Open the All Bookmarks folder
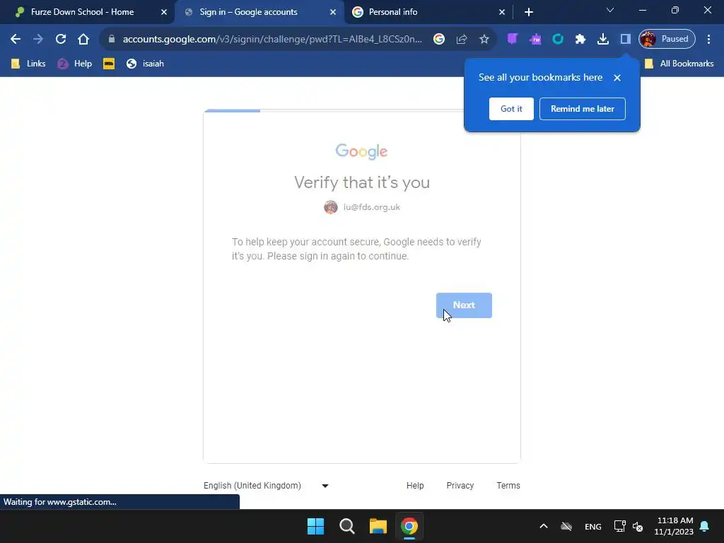 pyautogui.click(x=679, y=64)
